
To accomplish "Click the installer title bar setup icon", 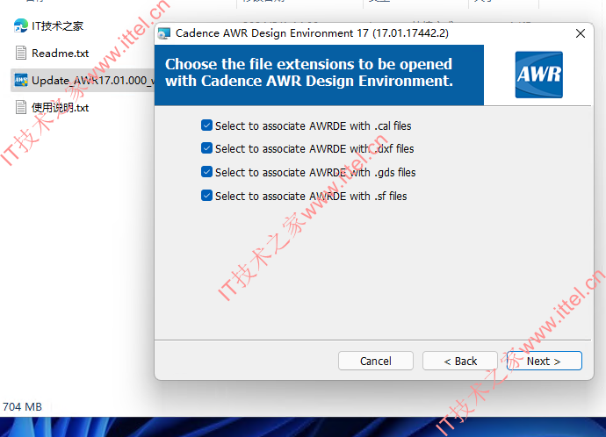I will click(x=164, y=33).
